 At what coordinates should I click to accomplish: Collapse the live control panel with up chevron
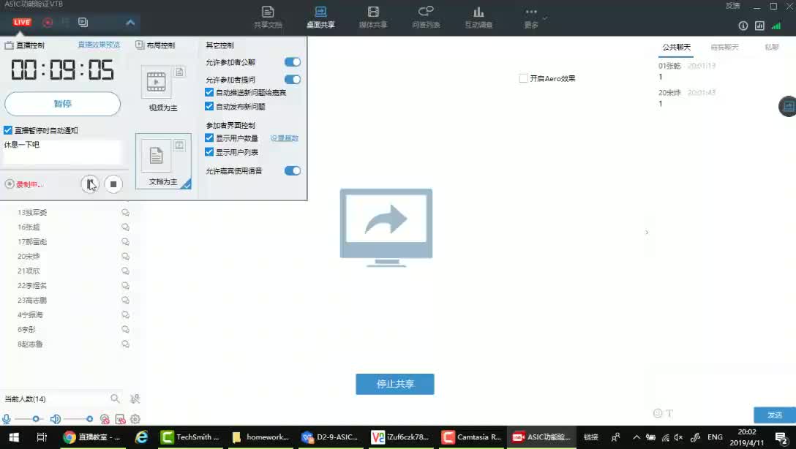pos(130,23)
